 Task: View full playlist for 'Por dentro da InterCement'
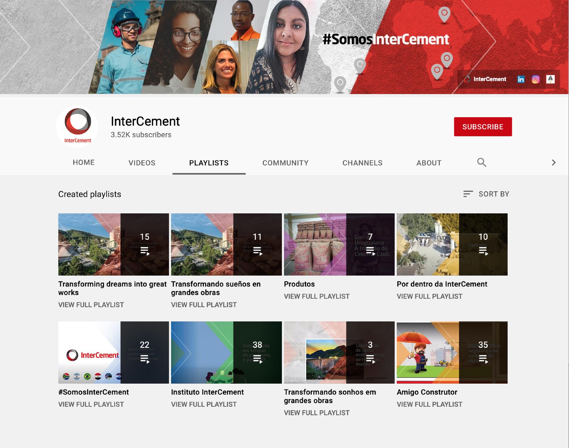pyautogui.click(x=430, y=296)
